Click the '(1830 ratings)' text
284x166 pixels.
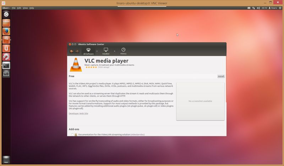104,67
